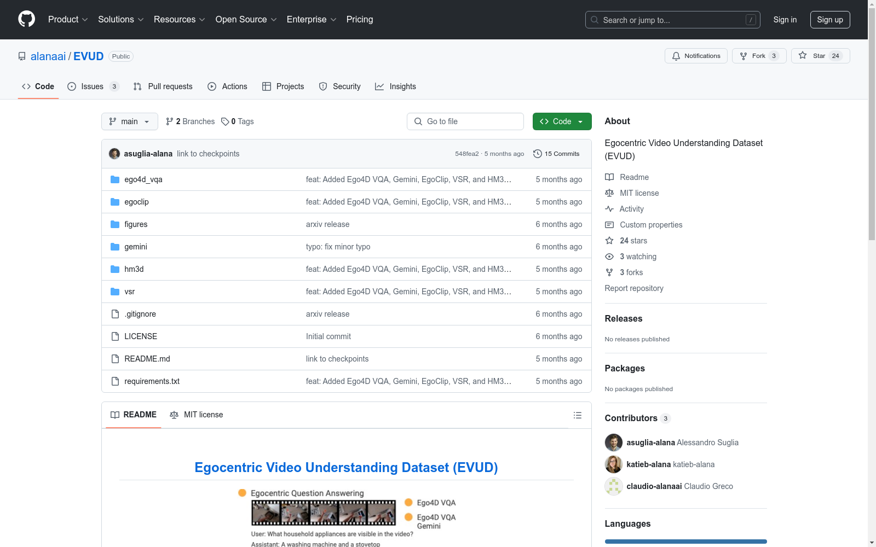
Task: Open the 'typo: fix minor typo' commit
Action: coord(338,247)
